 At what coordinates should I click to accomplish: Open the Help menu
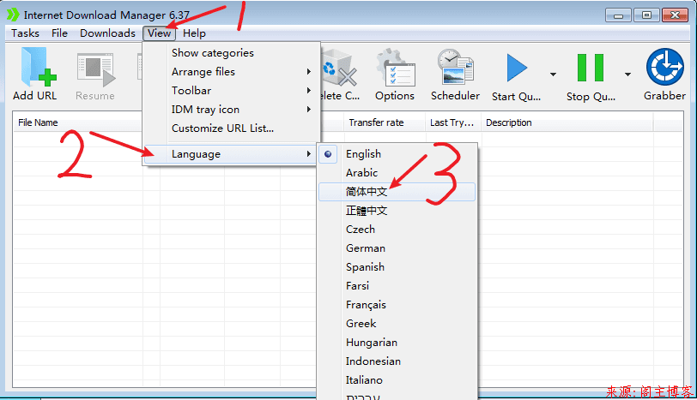tap(194, 33)
